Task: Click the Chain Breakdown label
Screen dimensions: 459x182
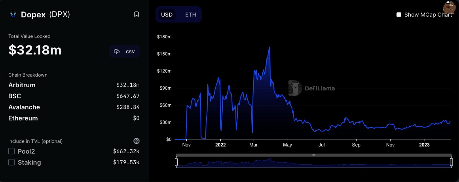Action: pos(28,75)
